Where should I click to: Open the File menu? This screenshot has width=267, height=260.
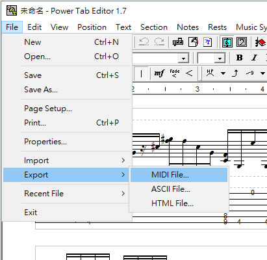click(x=12, y=27)
